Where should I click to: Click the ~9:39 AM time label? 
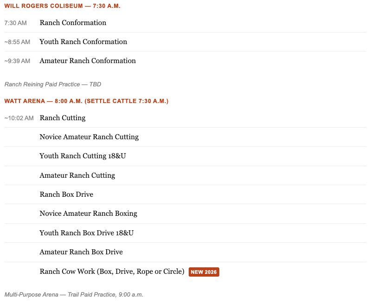pos(17,61)
